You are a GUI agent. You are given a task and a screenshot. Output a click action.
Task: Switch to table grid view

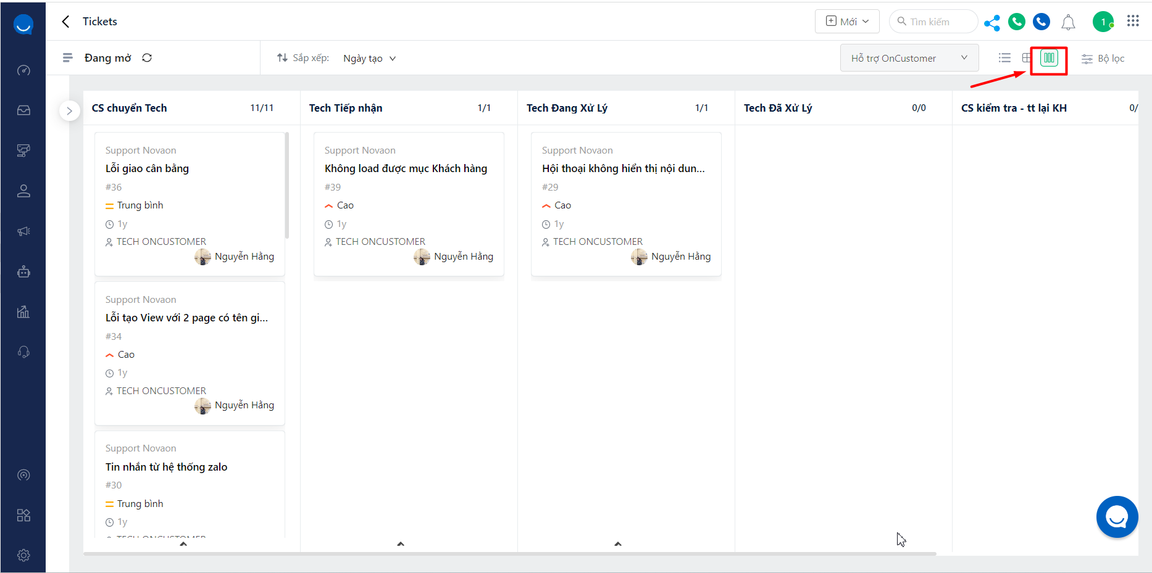pos(1026,58)
